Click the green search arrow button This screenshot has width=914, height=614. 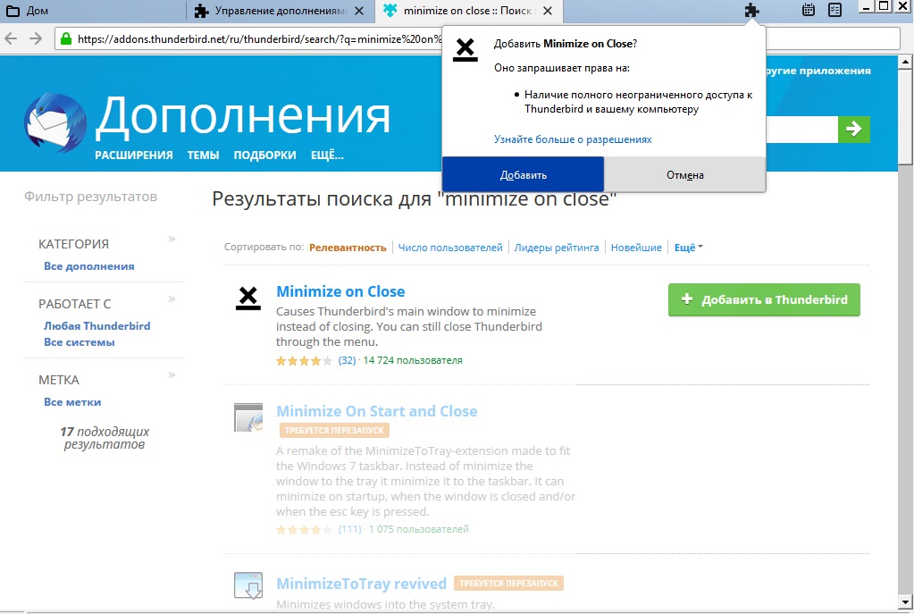click(x=854, y=129)
